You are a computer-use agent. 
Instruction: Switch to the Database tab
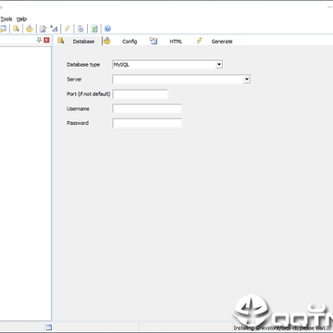tap(79, 41)
